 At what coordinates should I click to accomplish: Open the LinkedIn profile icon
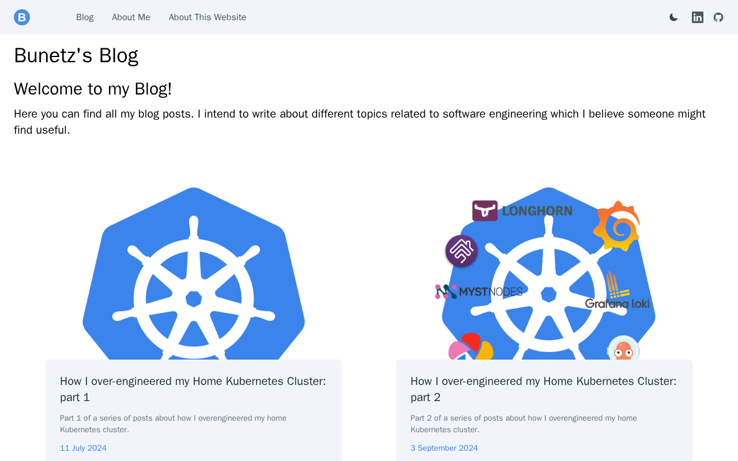tap(698, 17)
